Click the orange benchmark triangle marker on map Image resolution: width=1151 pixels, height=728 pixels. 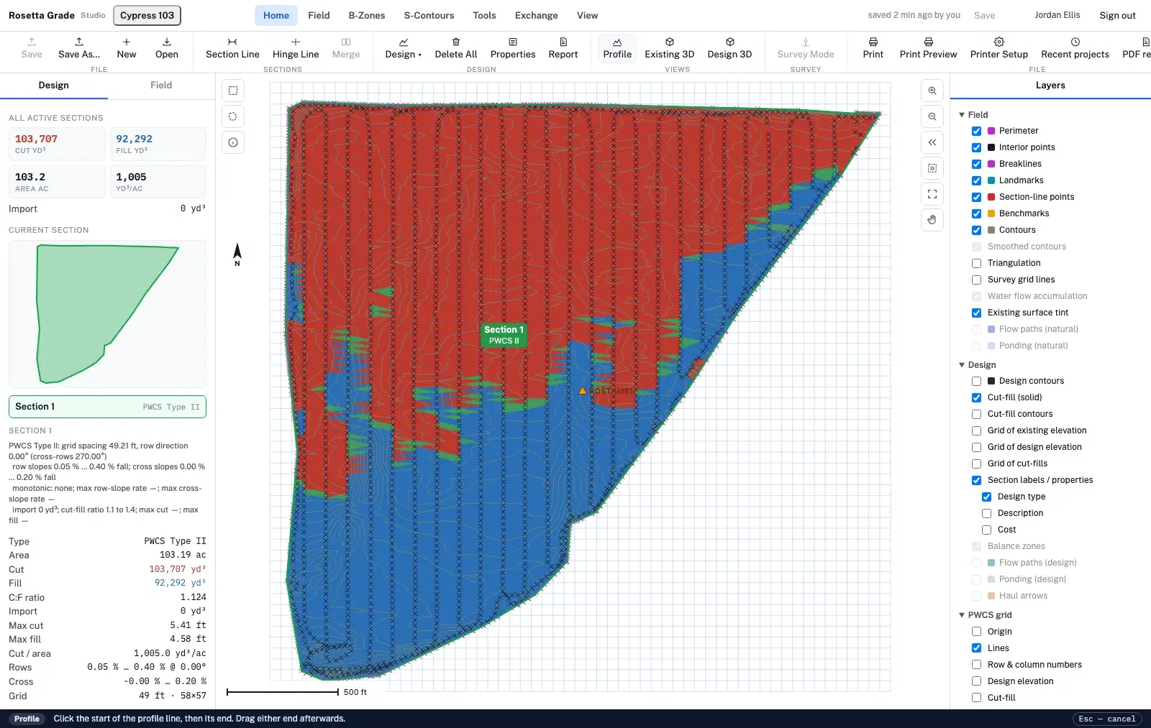pyautogui.click(x=583, y=391)
